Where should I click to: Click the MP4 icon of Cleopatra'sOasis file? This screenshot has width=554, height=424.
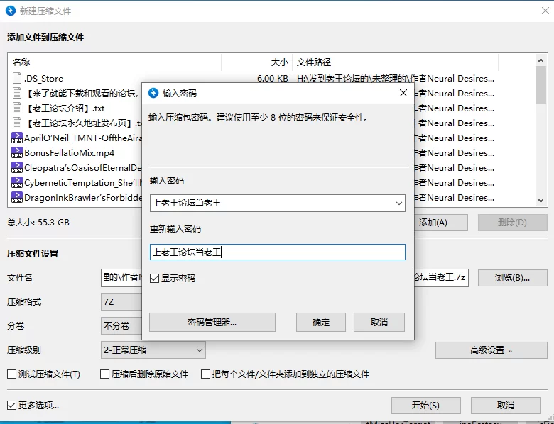17,167
